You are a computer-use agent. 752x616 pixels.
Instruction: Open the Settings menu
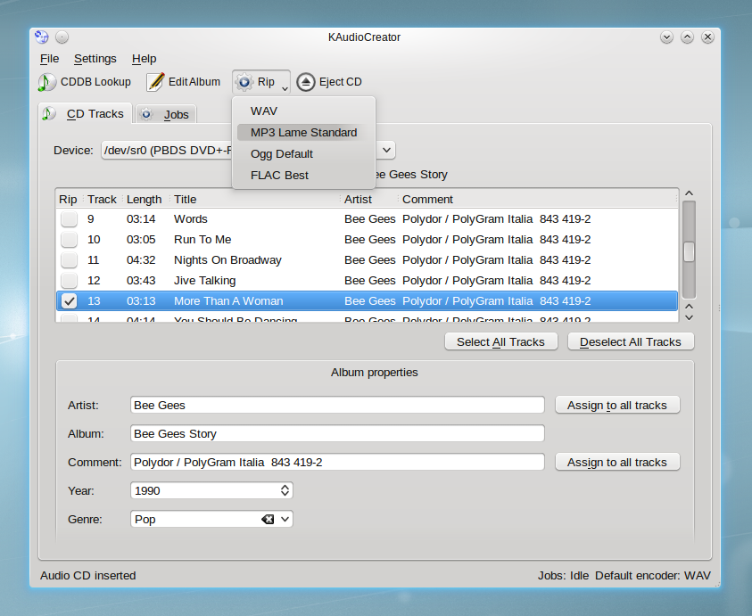pos(95,59)
